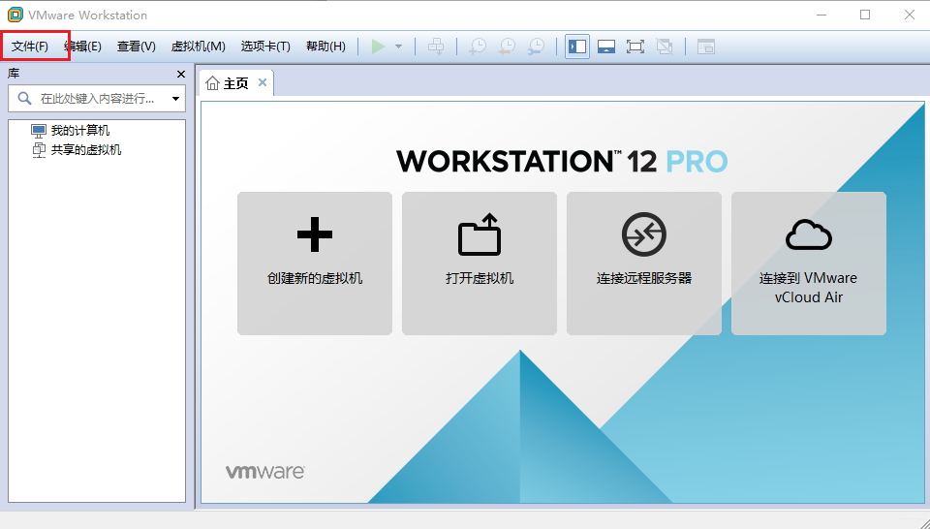Click the take snapshot clock icon
Viewport: 930px width, 529px height.
478,47
